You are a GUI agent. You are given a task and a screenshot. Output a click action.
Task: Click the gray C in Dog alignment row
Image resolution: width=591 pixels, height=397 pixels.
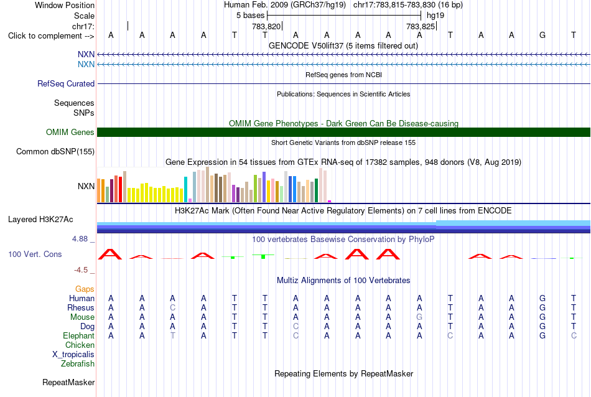pos(296,327)
